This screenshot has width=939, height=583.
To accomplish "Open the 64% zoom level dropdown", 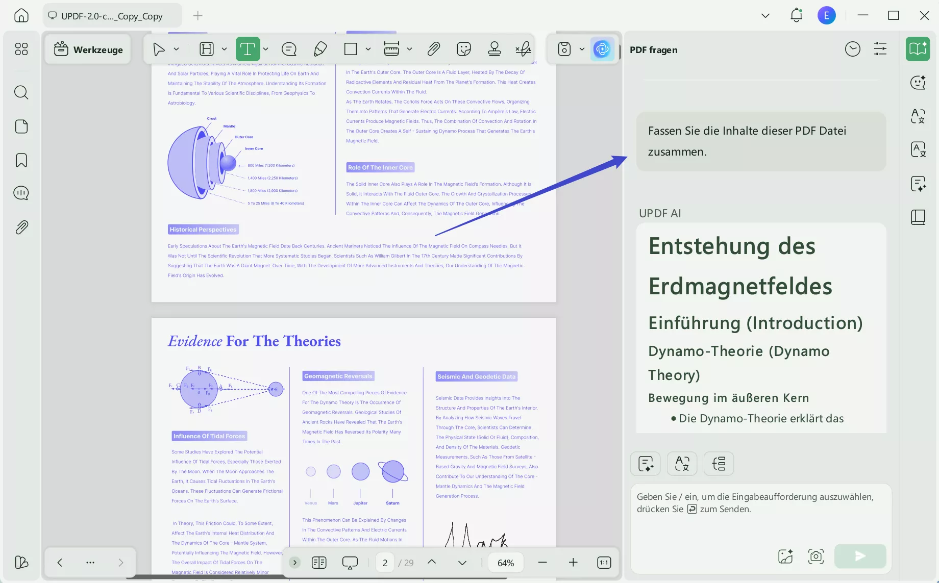I will tap(506, 563).
